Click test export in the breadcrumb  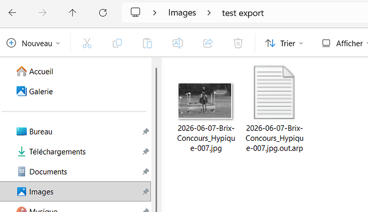tap(243, 13)
